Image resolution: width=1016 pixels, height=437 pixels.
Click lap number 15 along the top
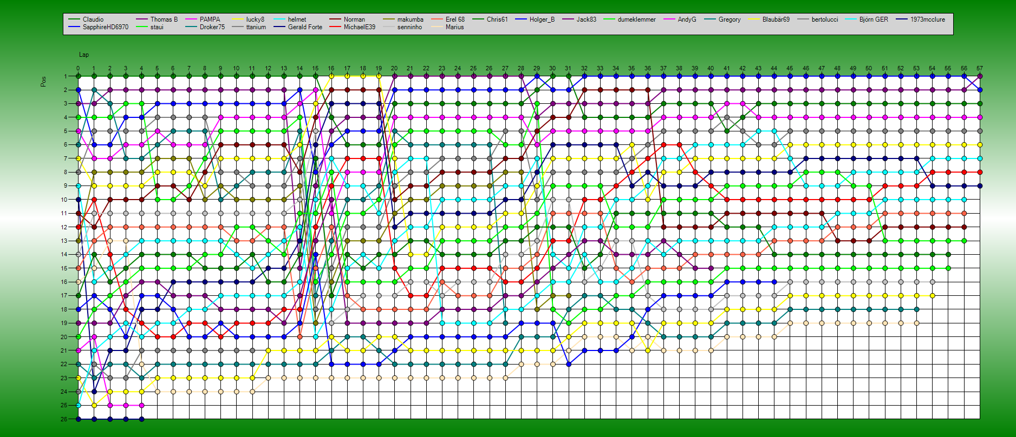(x=315, y=69)
